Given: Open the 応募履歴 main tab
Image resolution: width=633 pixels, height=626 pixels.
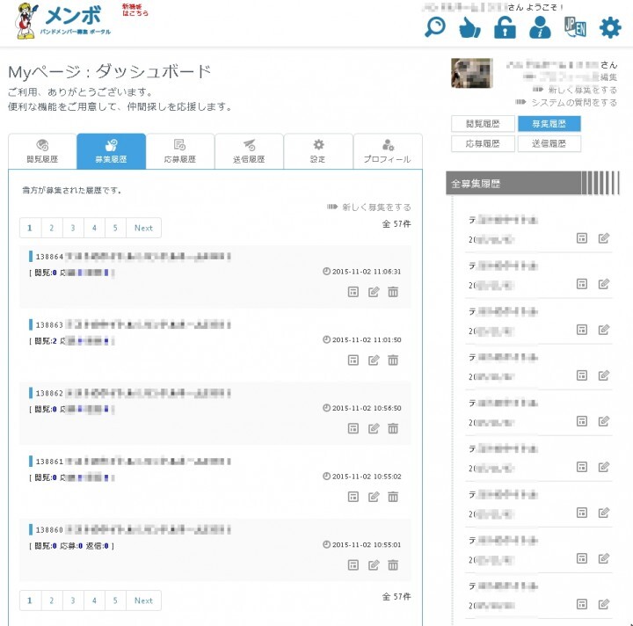Looking at the screenshot, I should (180, 151).
